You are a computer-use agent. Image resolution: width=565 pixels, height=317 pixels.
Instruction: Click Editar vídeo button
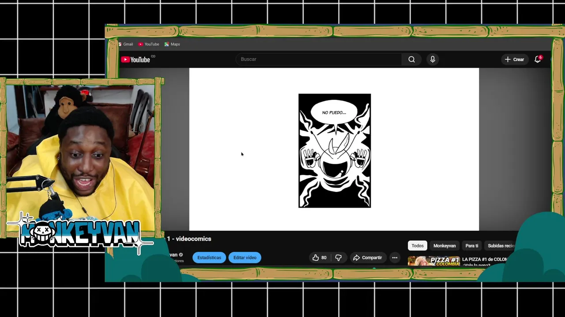pyautogui.click(x=245, y=258)
